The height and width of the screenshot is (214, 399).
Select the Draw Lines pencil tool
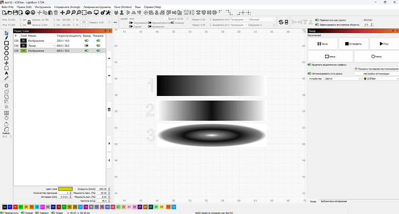[x=6, y=38]
